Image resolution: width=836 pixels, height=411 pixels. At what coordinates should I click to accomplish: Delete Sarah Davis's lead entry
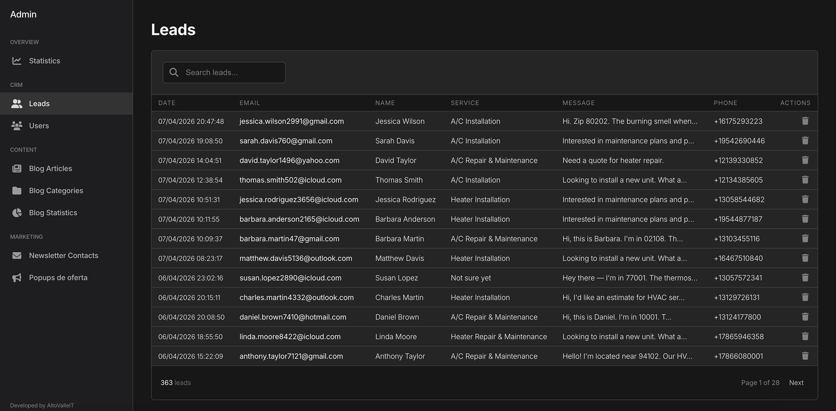pyautogui.click(x=805, y=141)
